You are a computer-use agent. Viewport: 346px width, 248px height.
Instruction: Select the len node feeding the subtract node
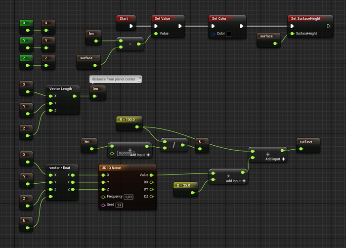93,37
